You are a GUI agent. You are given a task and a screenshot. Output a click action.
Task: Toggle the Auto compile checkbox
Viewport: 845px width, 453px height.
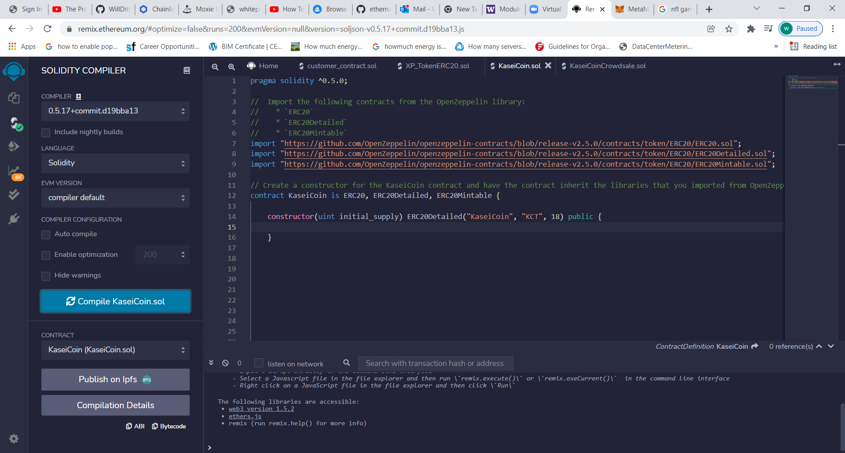46,234
